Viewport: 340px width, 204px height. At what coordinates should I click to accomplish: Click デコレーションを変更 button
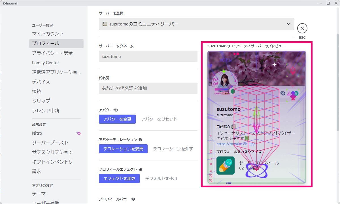(x=123, y=149)
